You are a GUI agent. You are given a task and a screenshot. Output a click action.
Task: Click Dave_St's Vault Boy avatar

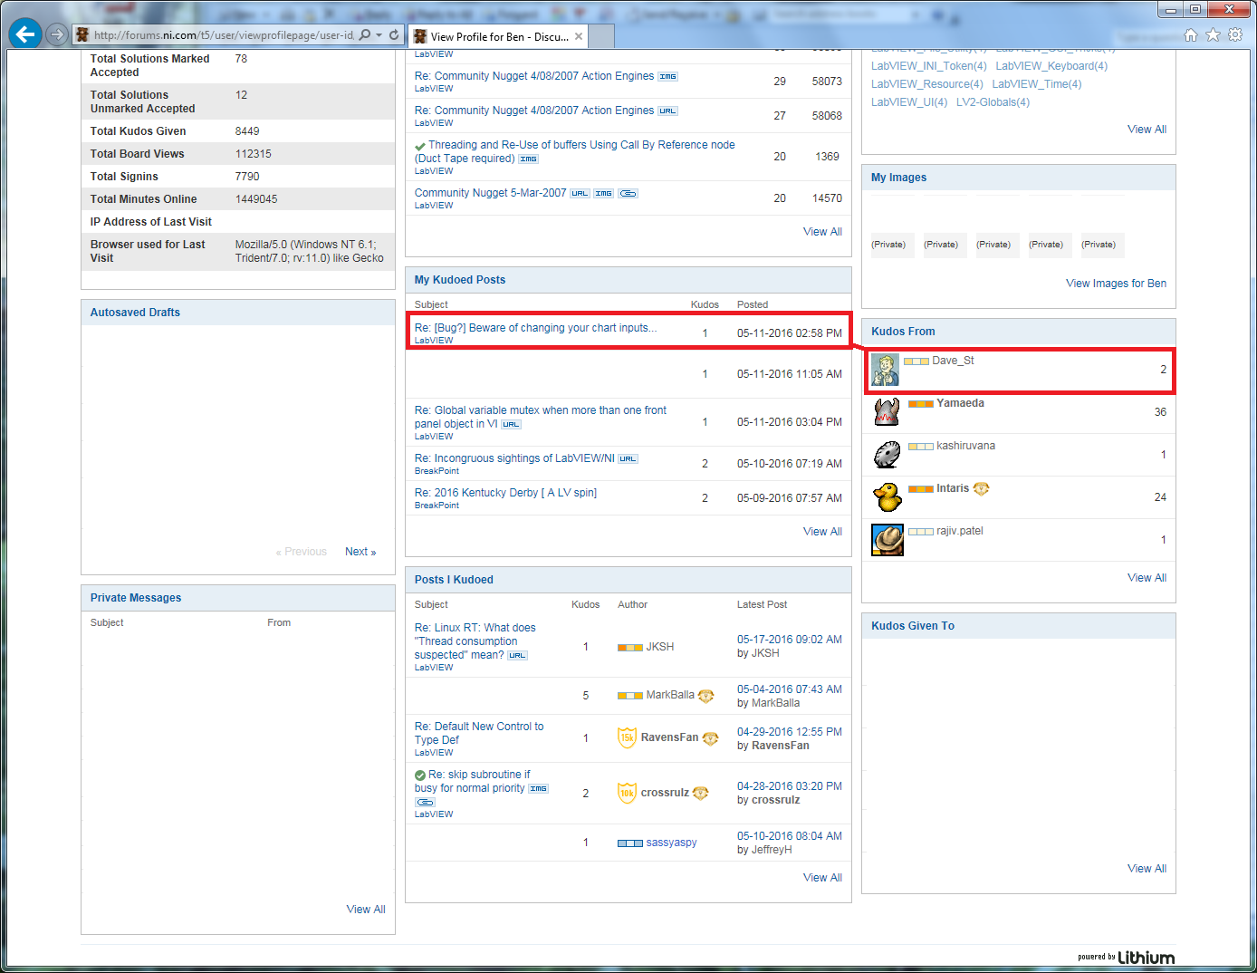click(x=885, y=370)
